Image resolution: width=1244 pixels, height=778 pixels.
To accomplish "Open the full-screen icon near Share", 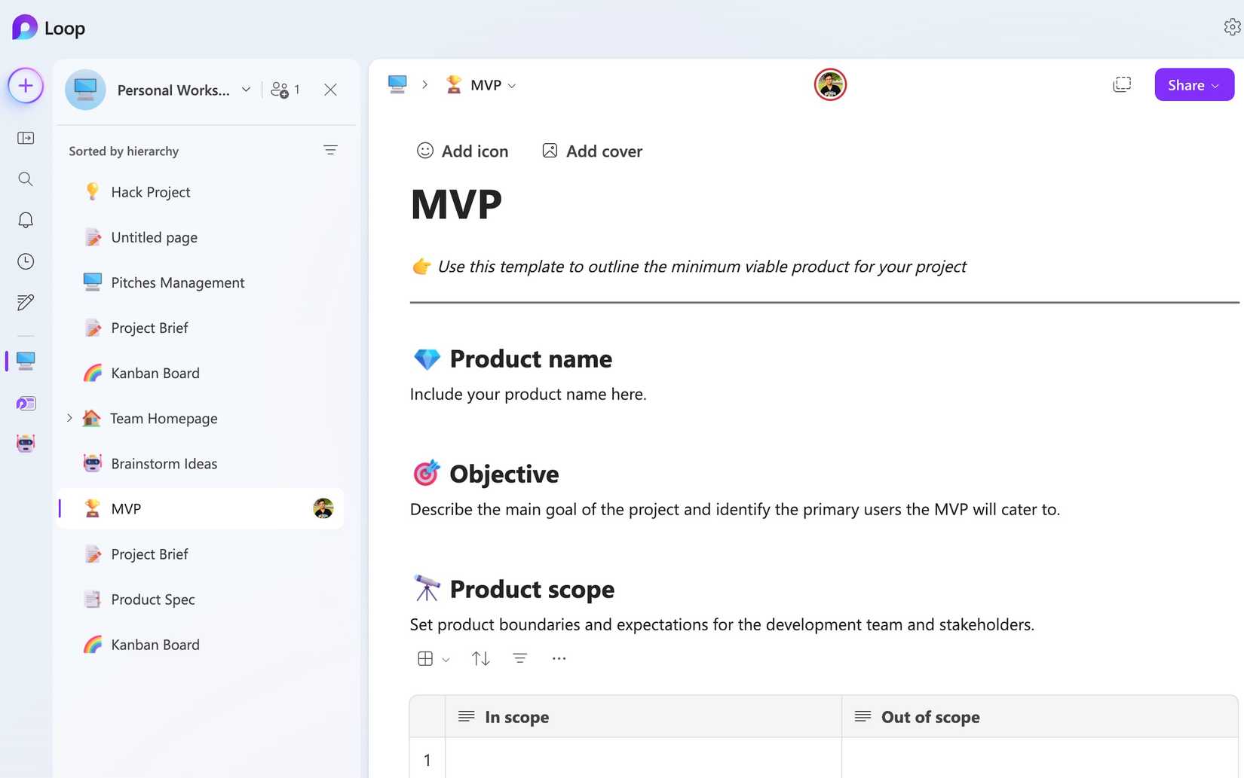I will [1122, 84].
